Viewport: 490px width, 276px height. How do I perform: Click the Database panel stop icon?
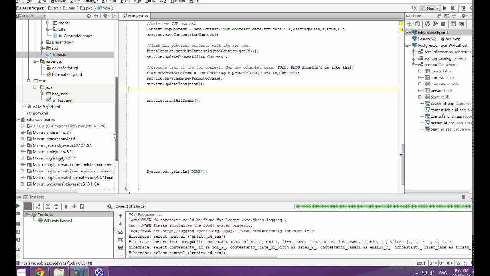click(443, 24)
